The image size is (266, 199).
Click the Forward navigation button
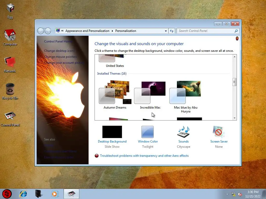[48, 31]
